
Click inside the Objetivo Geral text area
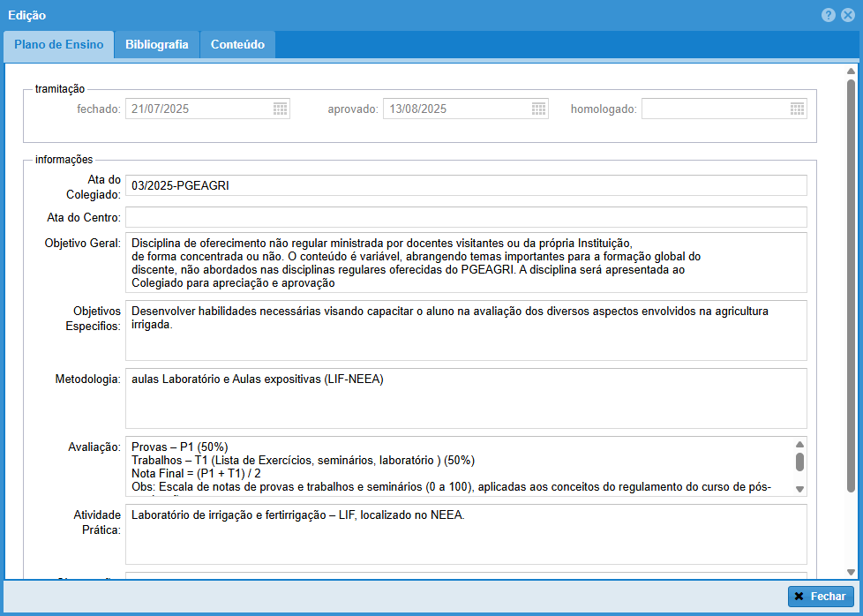coord(466,262)
